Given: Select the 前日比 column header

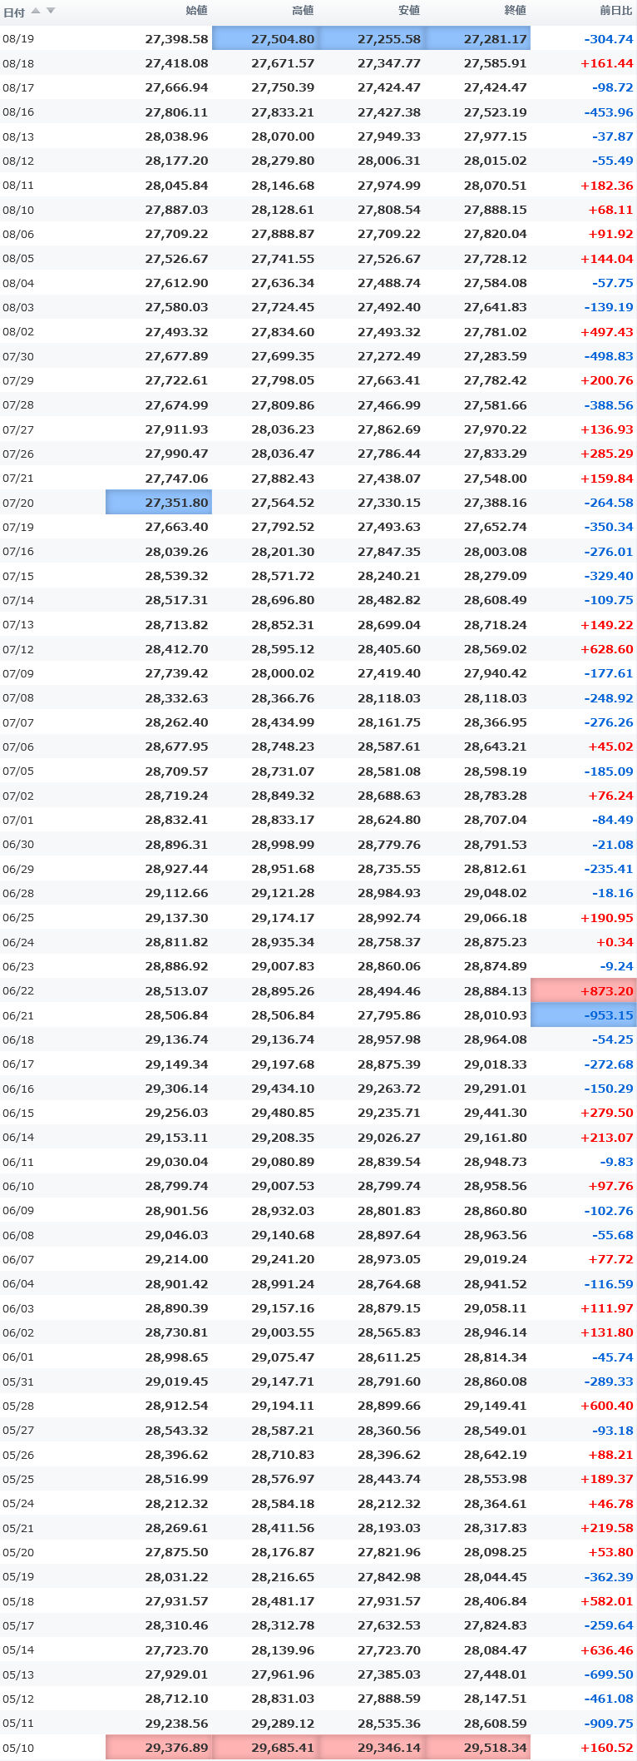Looking at the screenshot, I should click(x=616, y=11).
